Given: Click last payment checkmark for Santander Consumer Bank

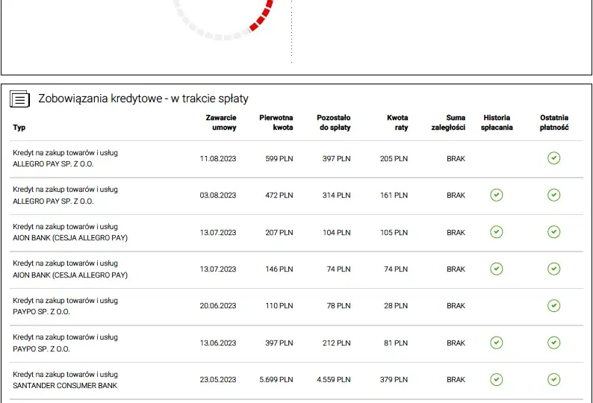Looking at the screenshot, I should click(553, 379).
